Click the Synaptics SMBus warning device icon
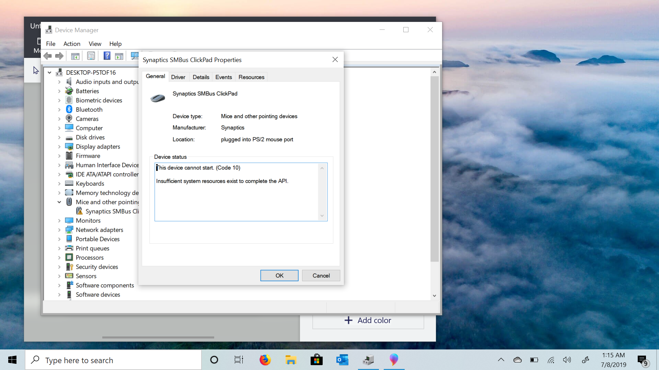The width and height of the screenshot is (659, 370). pyautogui.click(x=79, y=211)
